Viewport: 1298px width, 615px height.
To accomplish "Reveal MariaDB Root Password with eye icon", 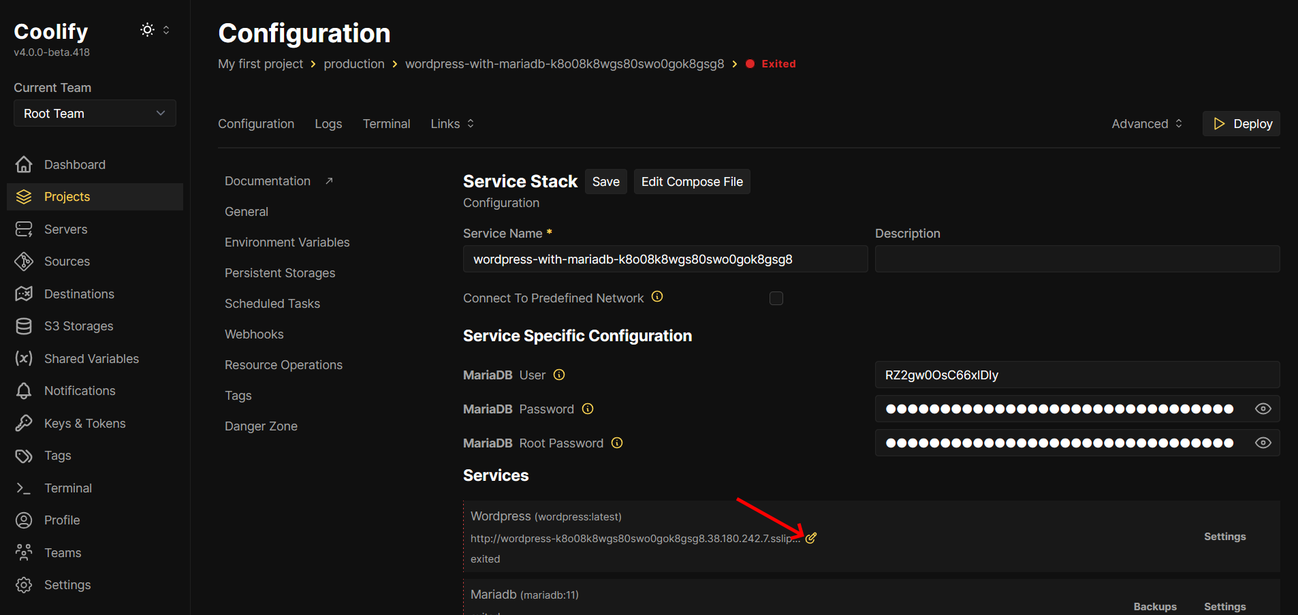I will tap(1263, 443).
